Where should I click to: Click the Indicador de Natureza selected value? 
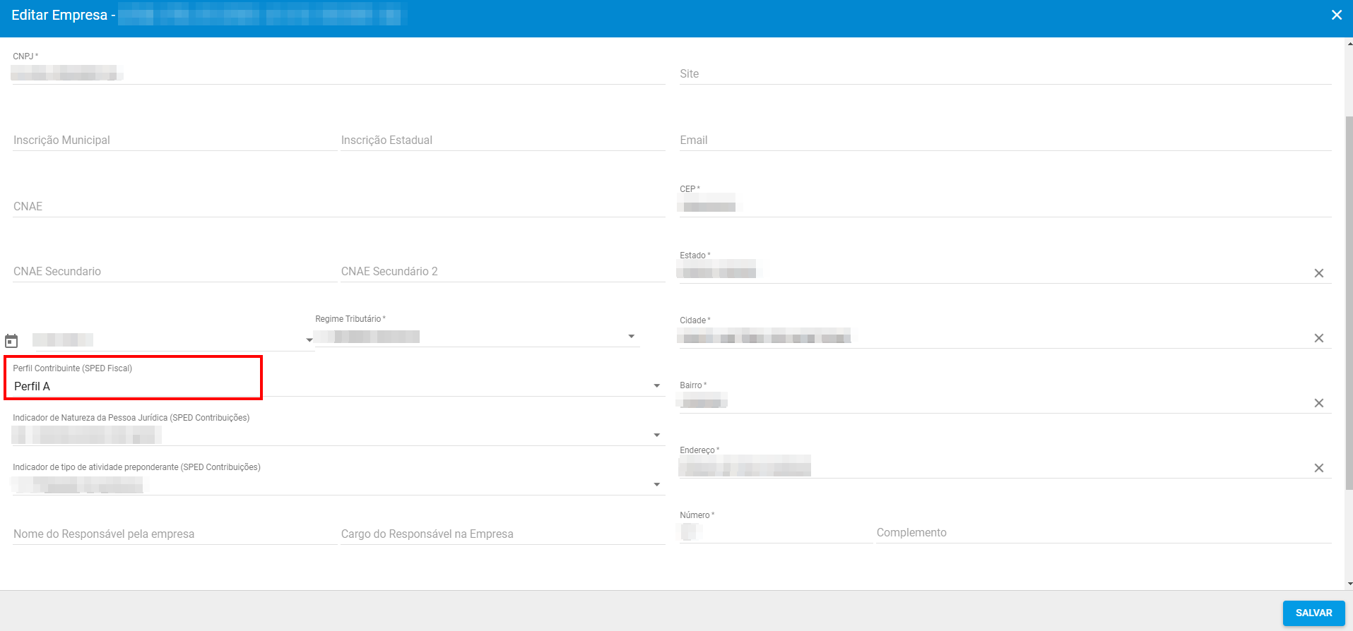click(86, 435)
